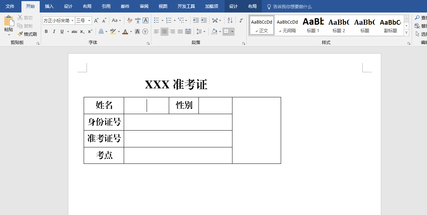Viewport: 427px width, 215px height.
Task: Increase paragraph indent
Action: pyautogui.click(x=204, y=20)
